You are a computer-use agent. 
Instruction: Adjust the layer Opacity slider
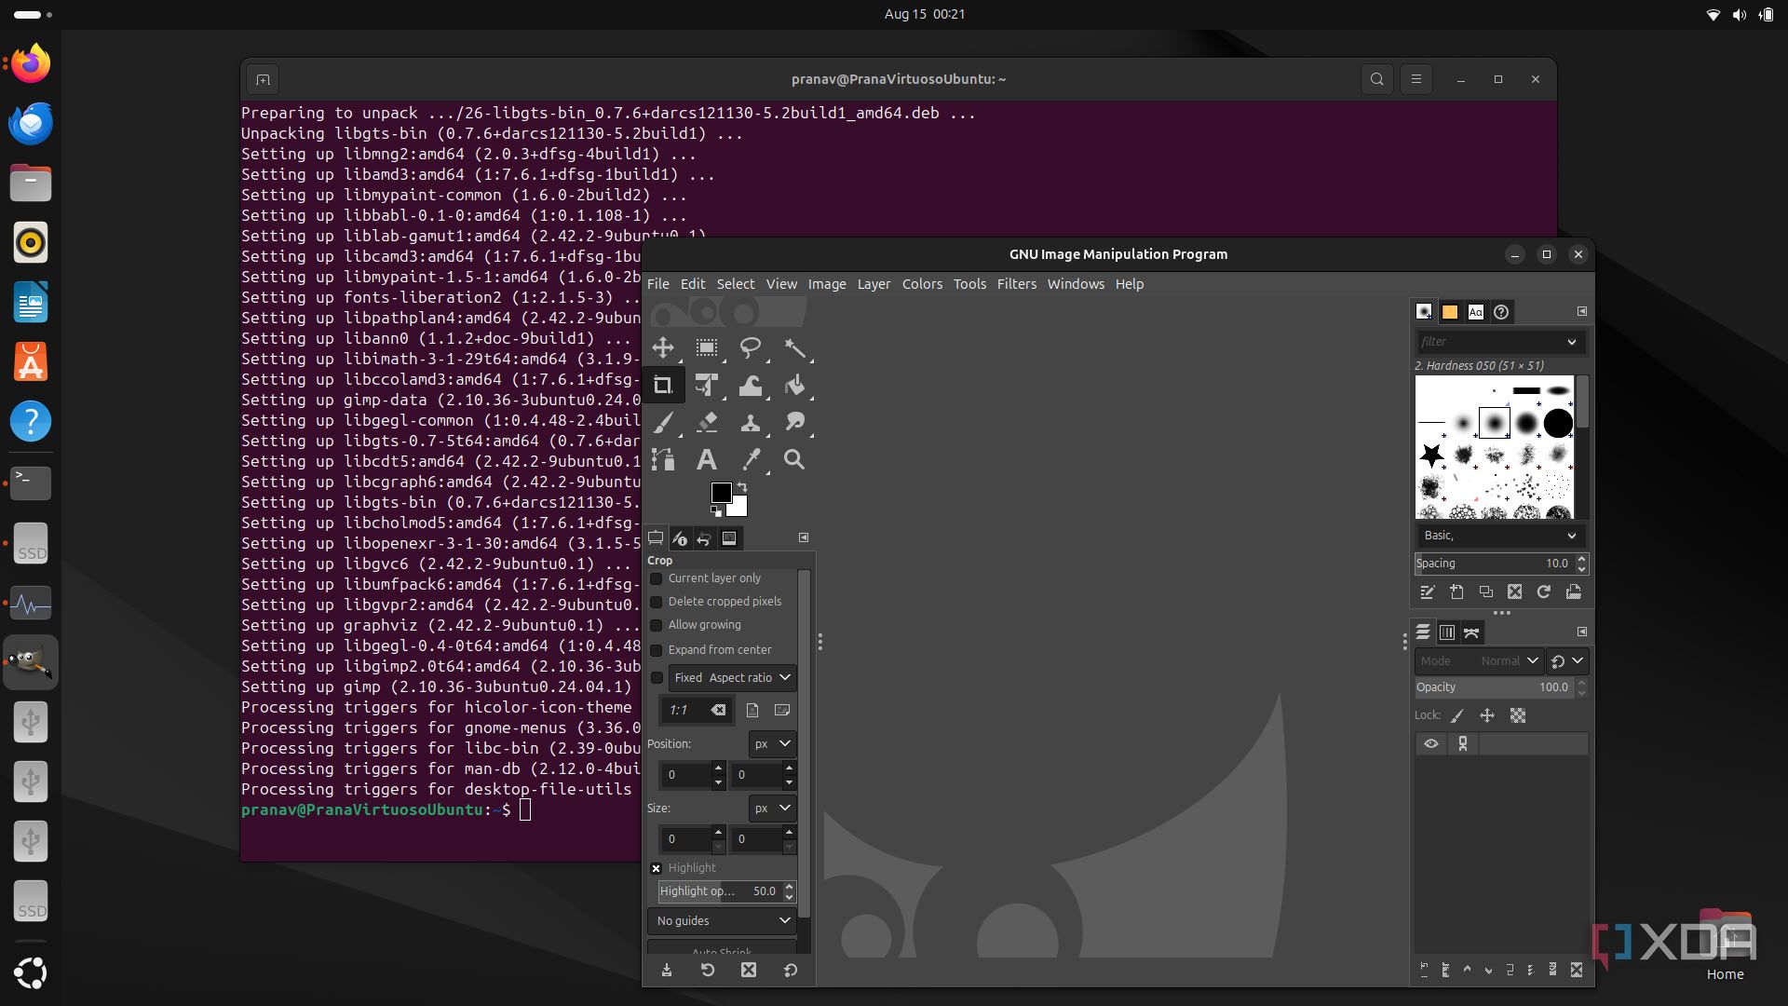[1495, 687]
